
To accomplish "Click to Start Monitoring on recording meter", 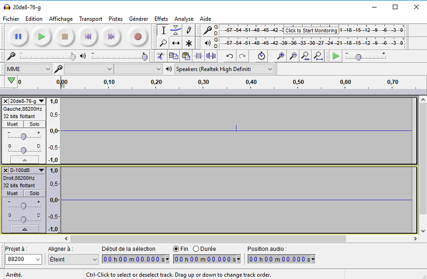I will click(x=311, y=30).
